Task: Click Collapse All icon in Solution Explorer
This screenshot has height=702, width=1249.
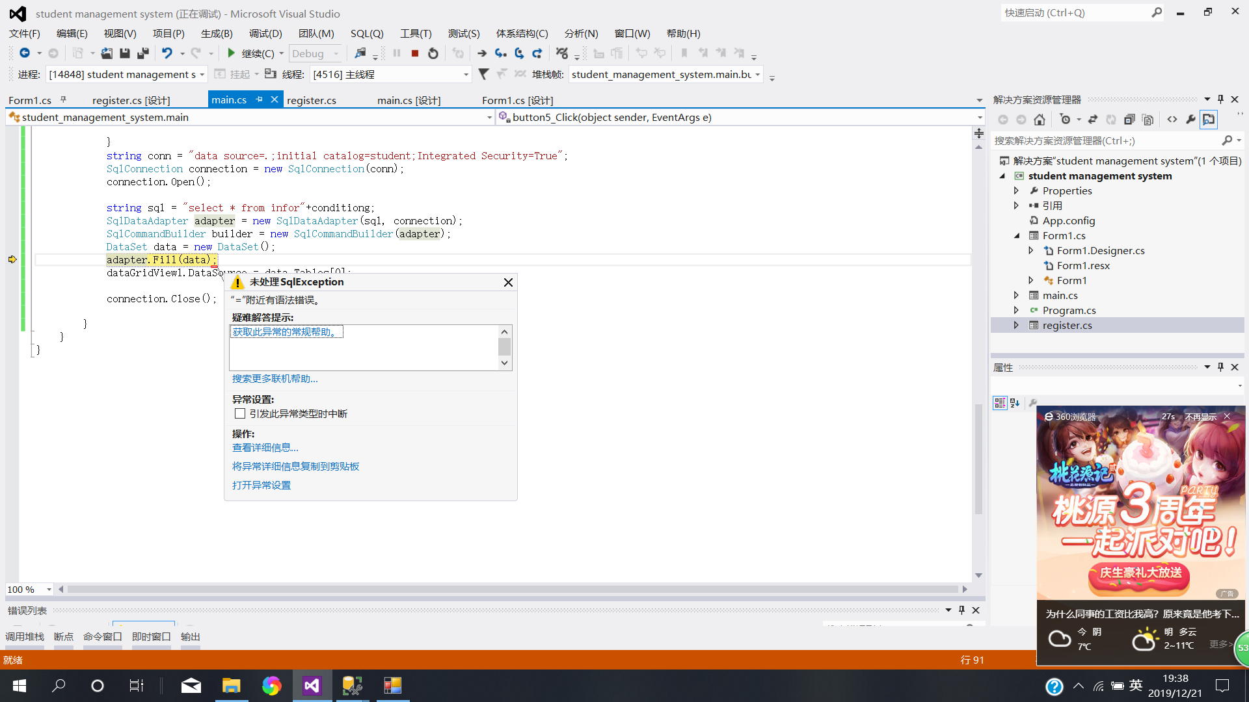Action: click(1130, 120)
